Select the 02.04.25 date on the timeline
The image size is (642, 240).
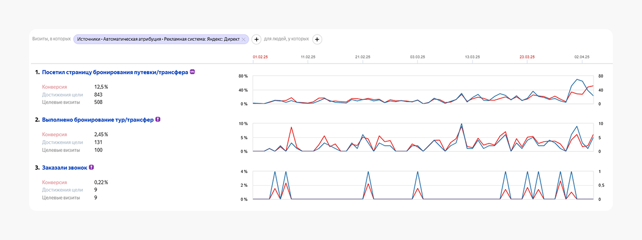tap(582, 57)
